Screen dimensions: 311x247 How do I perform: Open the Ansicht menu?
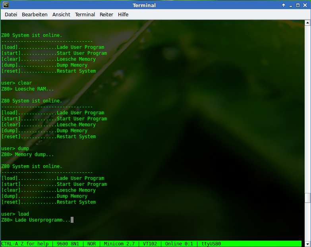tap(61, 14)
